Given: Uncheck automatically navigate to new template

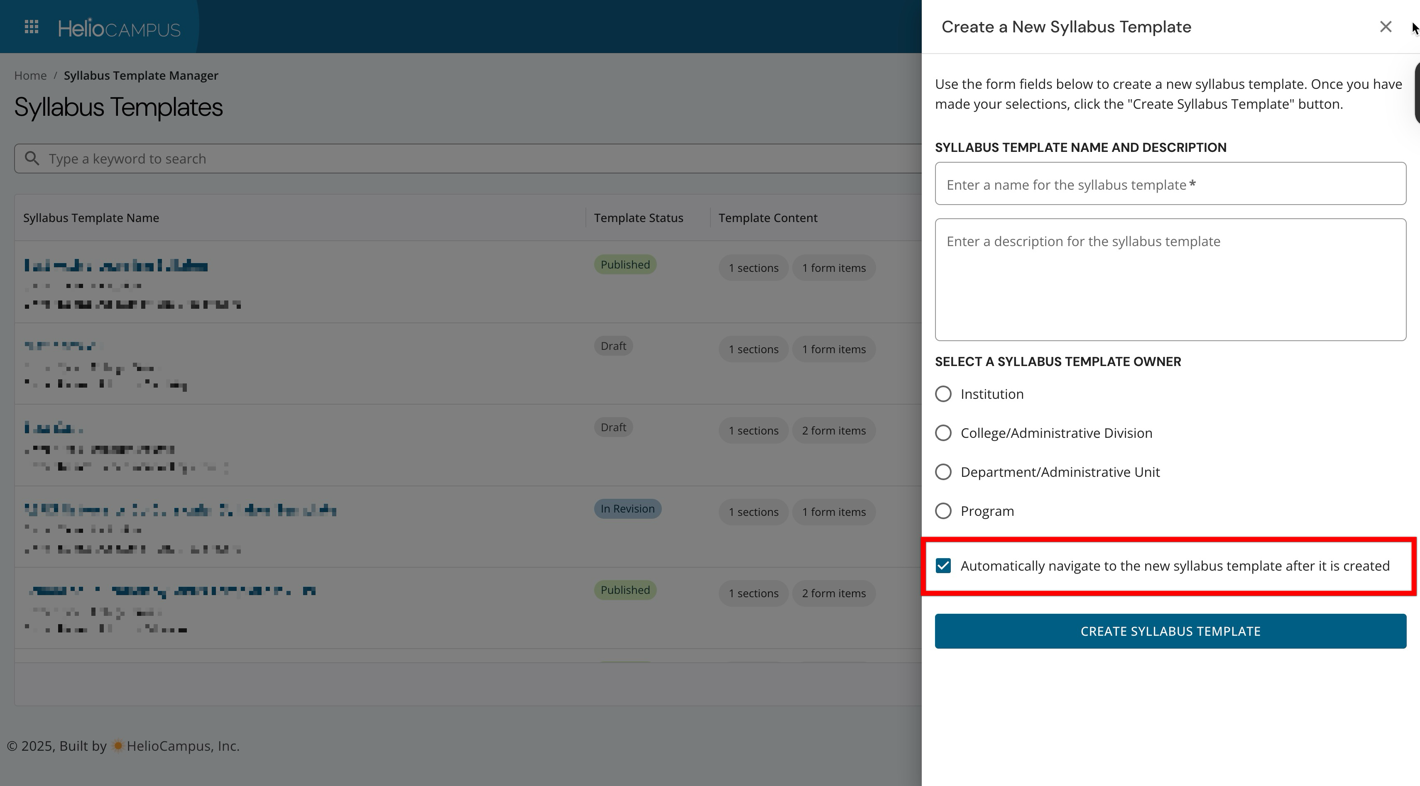Looking at the screenshot, I should tap(943, 566).
